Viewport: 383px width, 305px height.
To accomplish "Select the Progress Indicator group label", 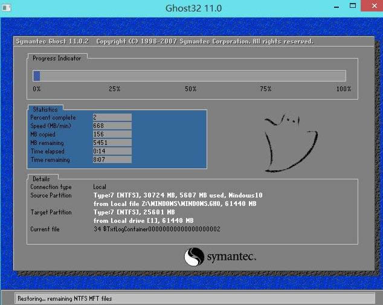I will 57,59.
